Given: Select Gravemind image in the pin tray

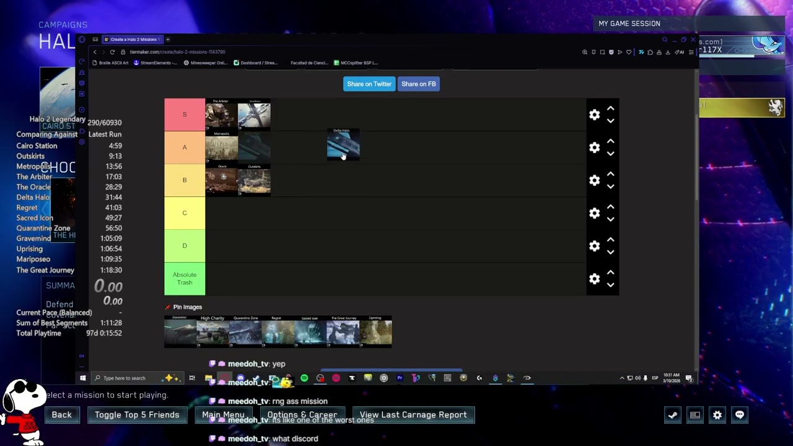Looking at the screenshot, I should 180,331.
